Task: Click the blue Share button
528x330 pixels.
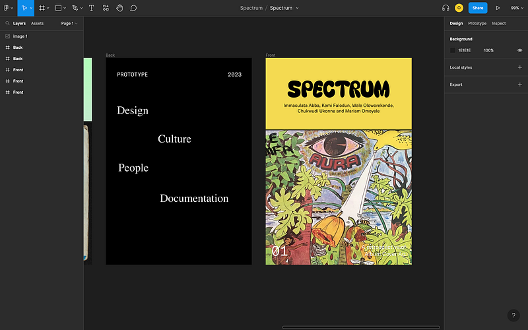Action: coord(478,8)
